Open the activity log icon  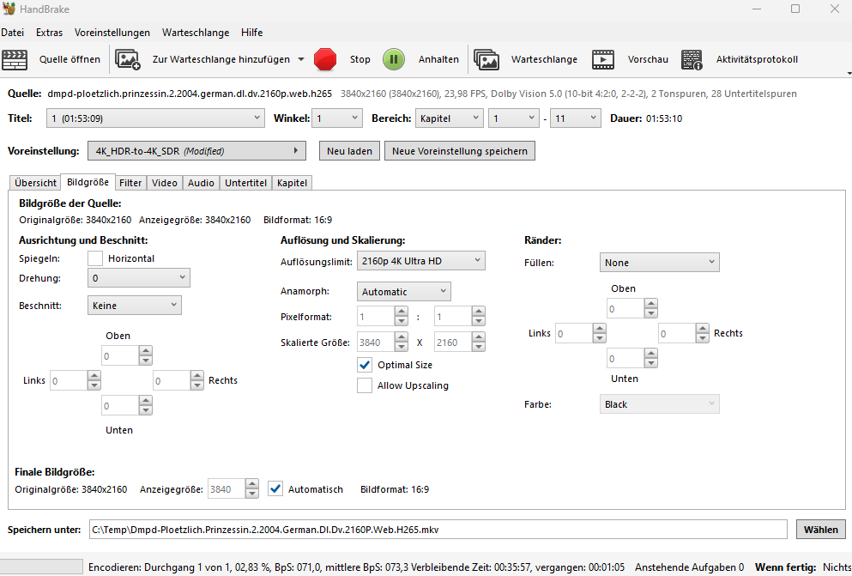coord(692,60)
